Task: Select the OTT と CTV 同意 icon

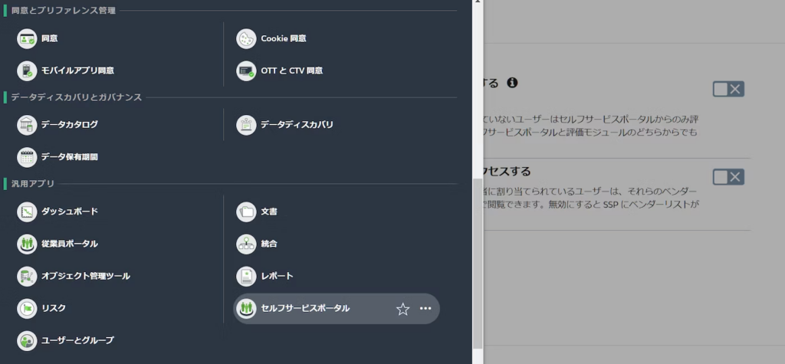Action: (x=246, y=71)
